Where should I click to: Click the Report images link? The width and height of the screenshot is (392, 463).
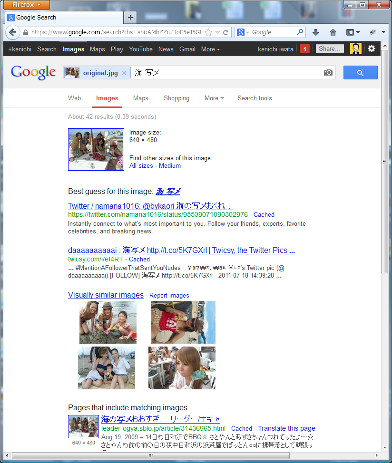pyautogui.click(x=169, y=296)
